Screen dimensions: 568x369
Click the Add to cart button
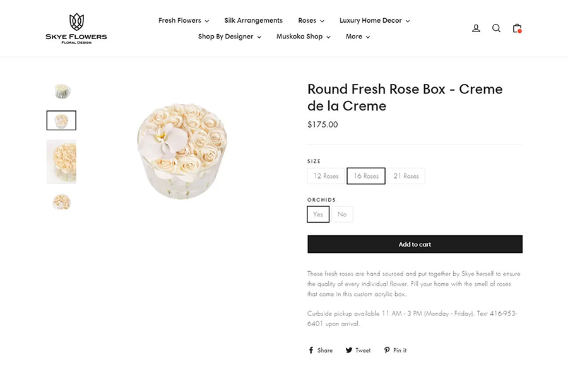[x=415, y=244]
